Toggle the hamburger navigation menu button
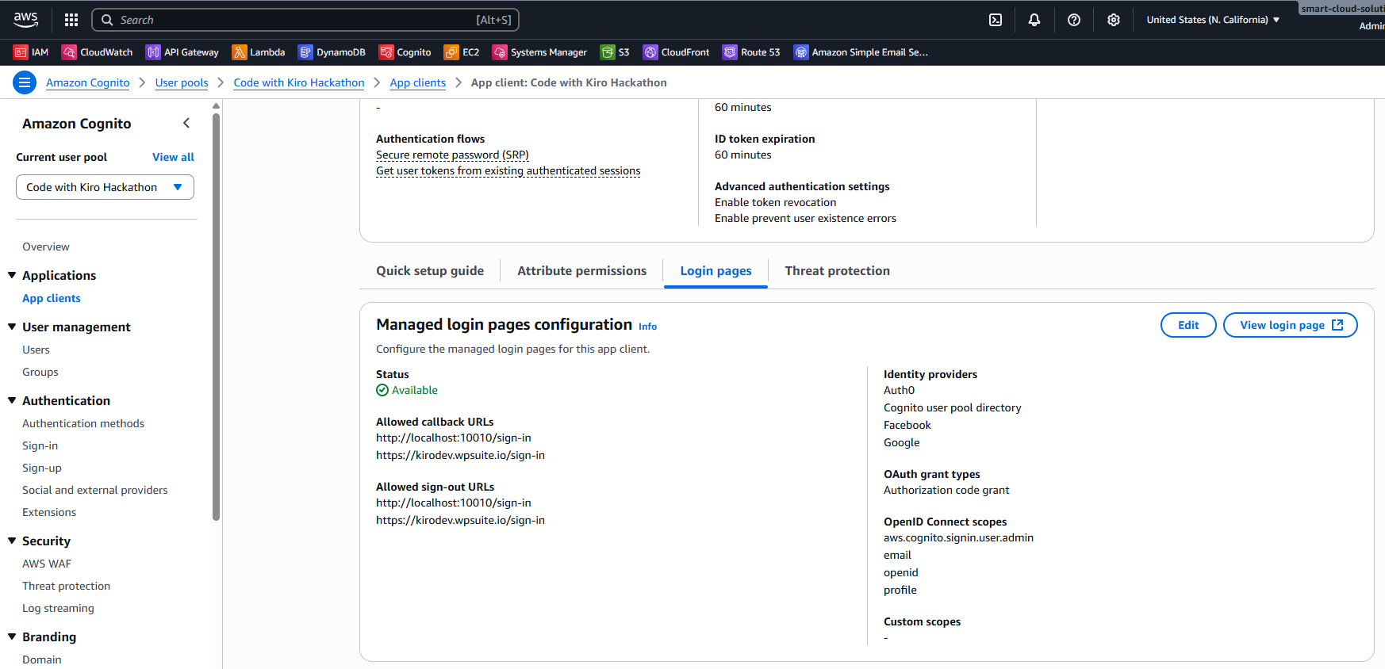 [x=25, y=82]
